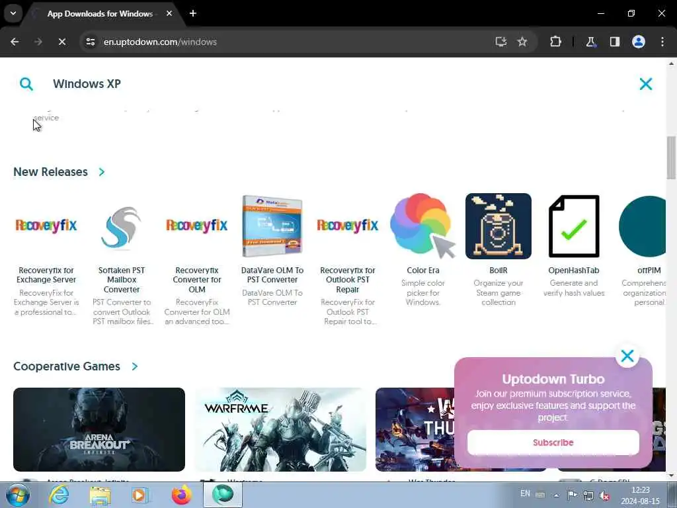Open Recoveryfix for Outlook PST Repair icon
The image size is (677, 508).
pos(348,226)
